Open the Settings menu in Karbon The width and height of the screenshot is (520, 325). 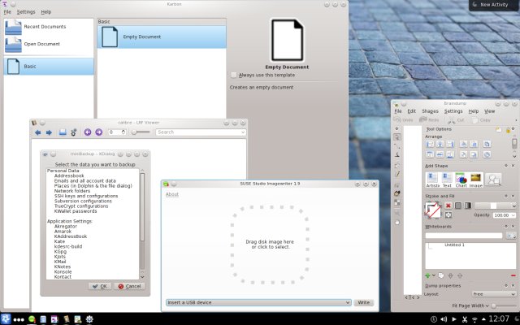pos(26,12)
